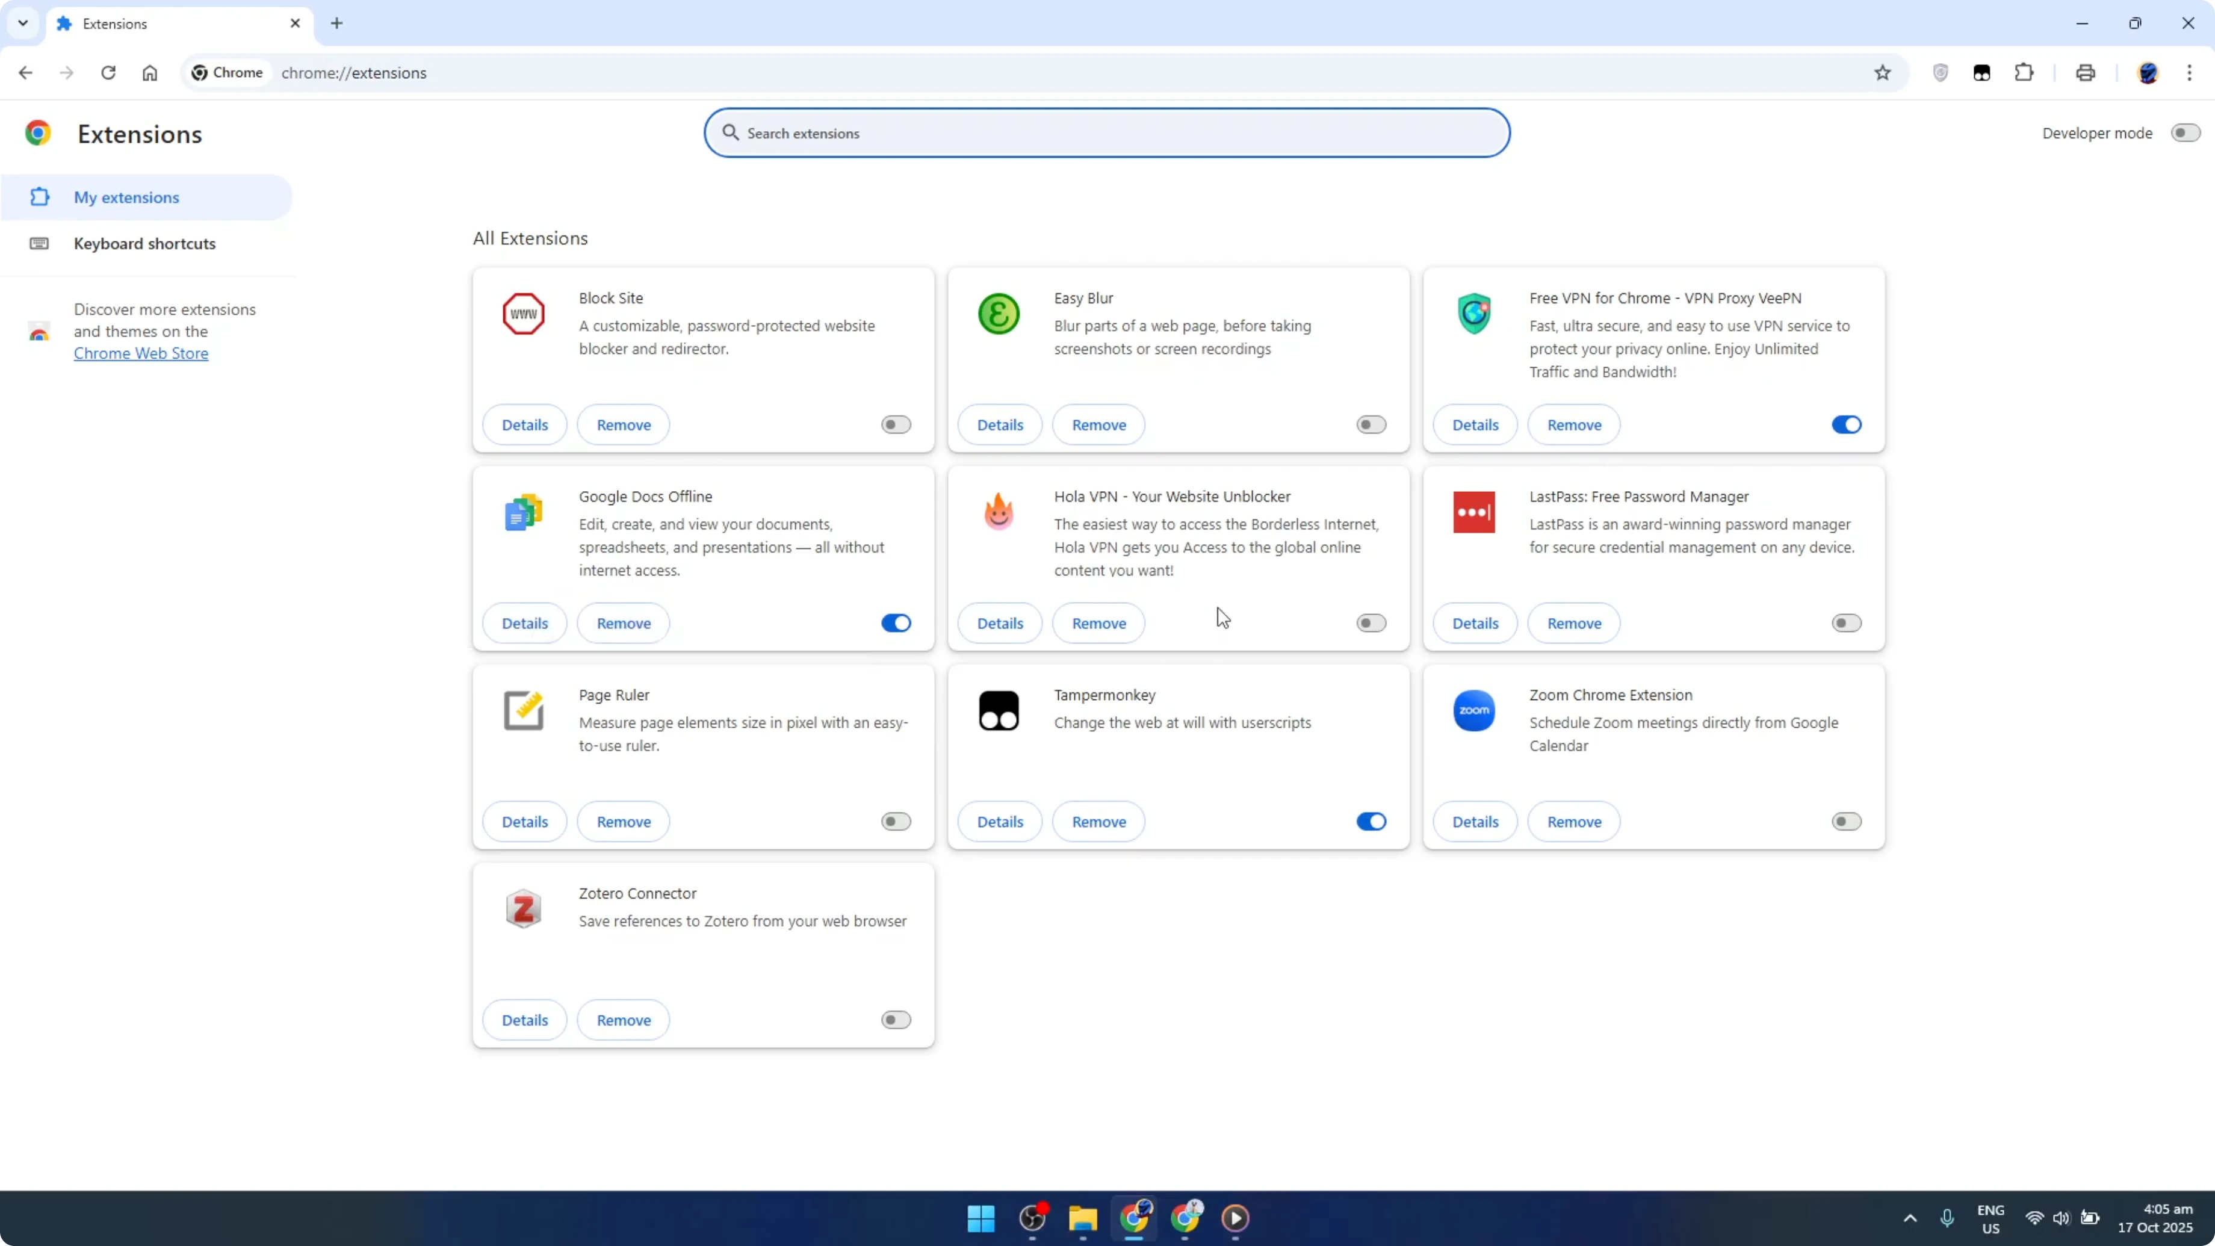Enable the Page Ruler extension
2215x1246 pixels.
coord(895,822)
